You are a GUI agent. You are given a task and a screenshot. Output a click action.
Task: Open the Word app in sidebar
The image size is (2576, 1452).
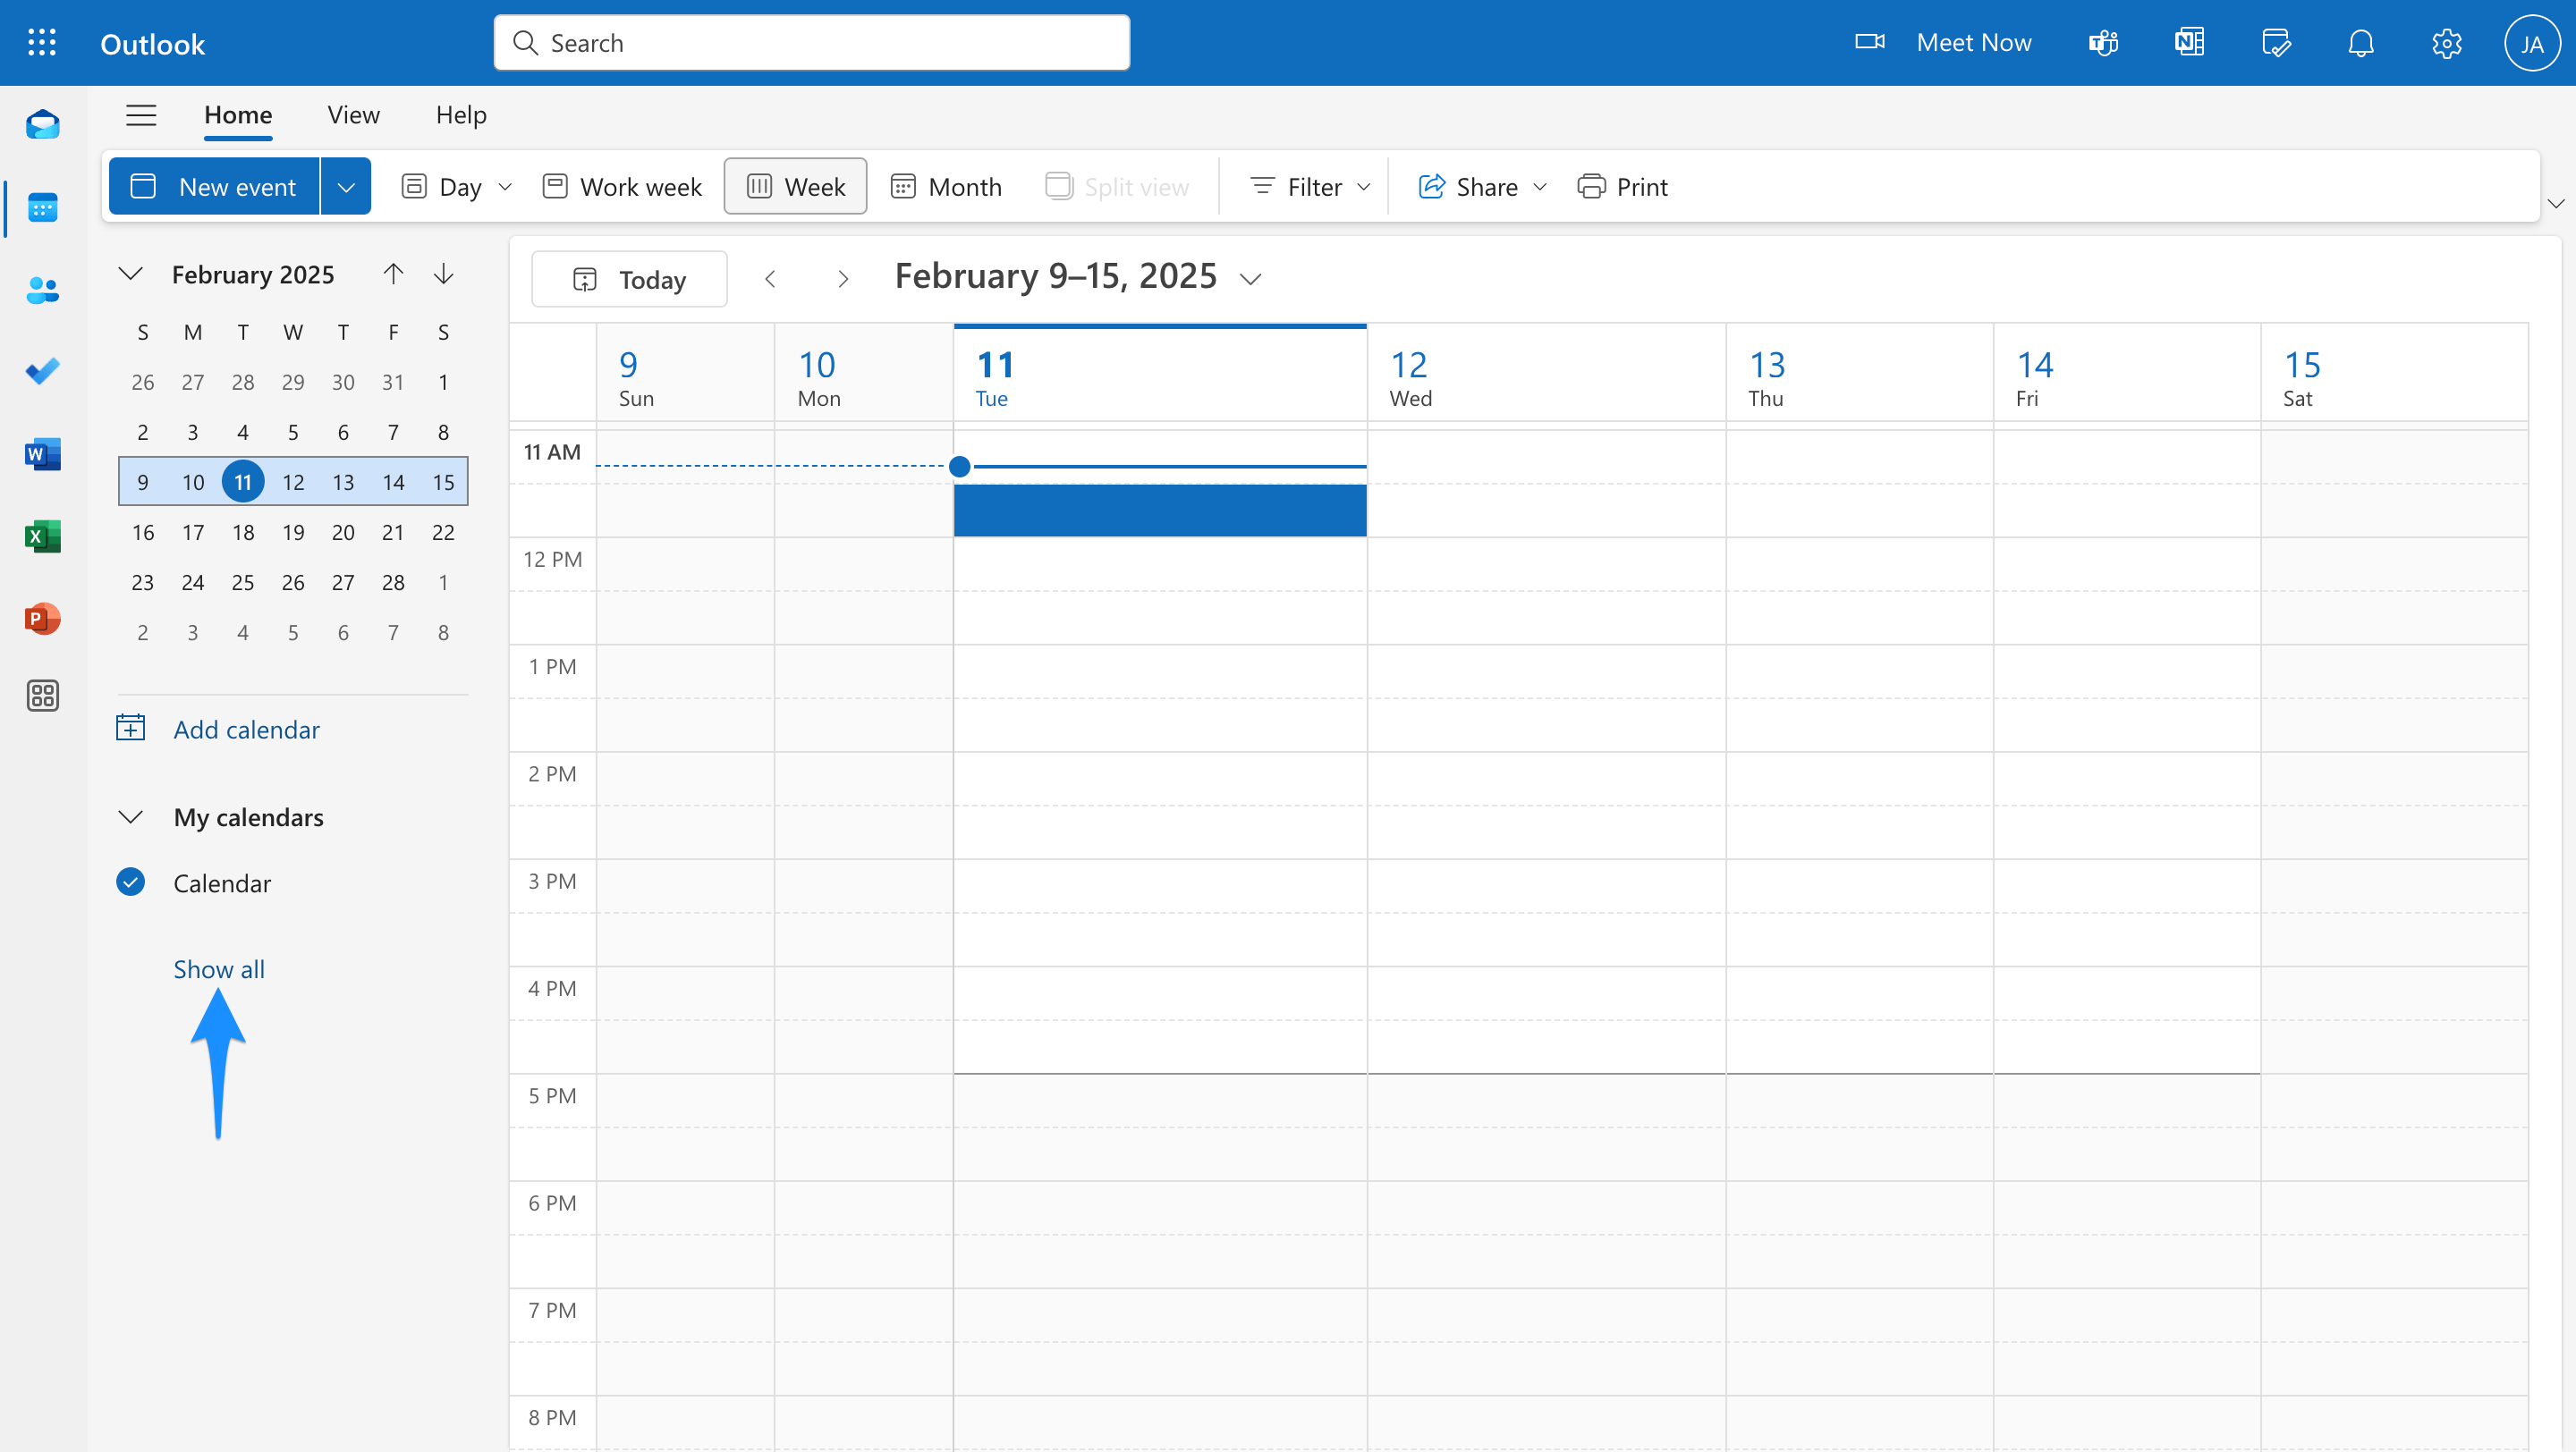[x=42, y=455]
